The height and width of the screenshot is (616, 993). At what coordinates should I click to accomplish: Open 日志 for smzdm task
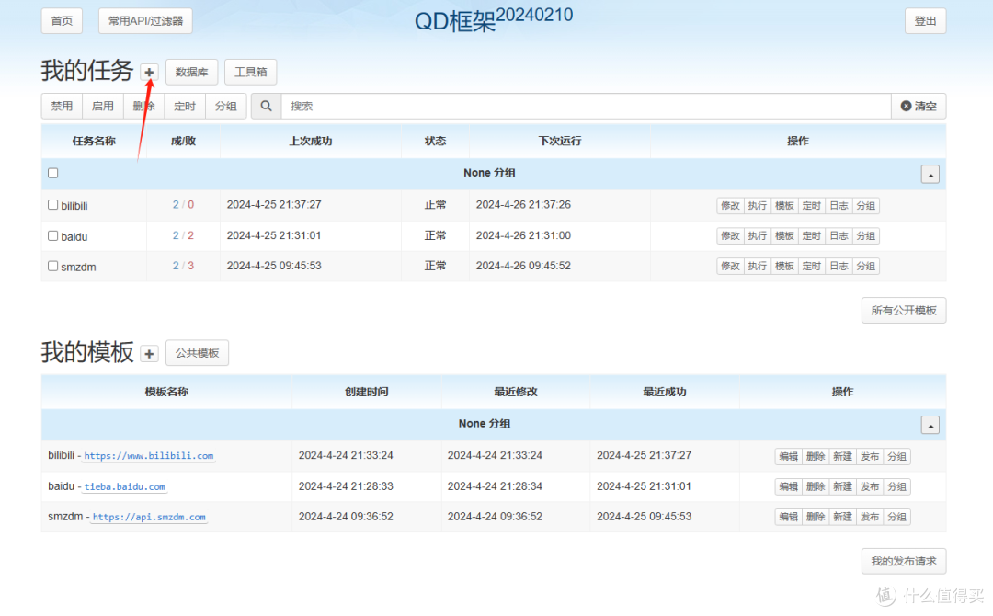839,267
